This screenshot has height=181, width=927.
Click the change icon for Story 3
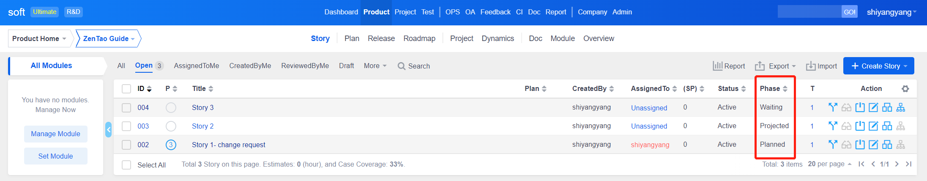(x=833, y=107)
